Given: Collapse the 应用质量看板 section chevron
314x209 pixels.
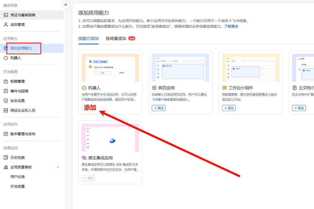Looking at the screenshot, I should tap(58, 167).
